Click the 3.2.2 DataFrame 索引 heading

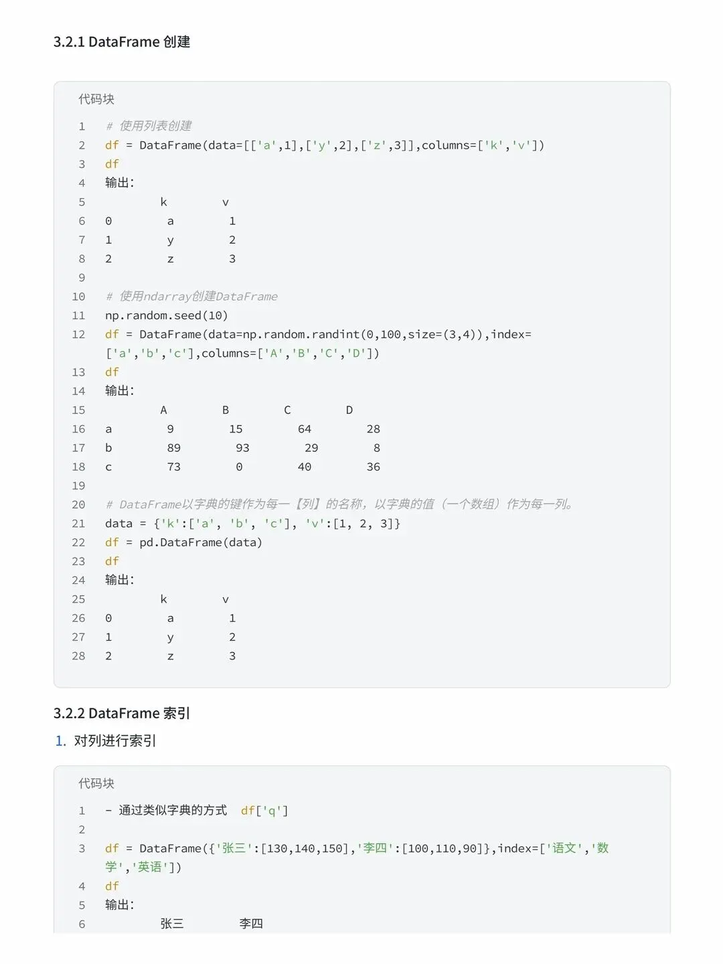click(122, 713)
